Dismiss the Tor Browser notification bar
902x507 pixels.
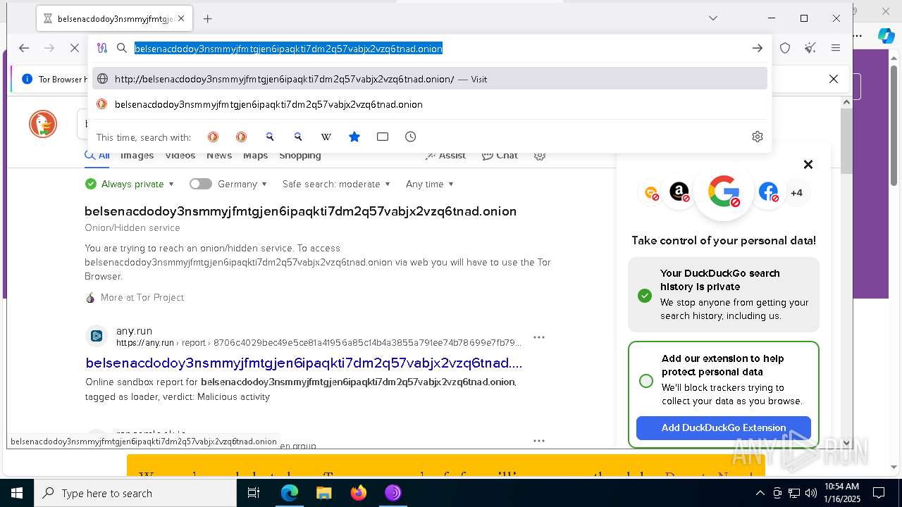coord(834,79)
